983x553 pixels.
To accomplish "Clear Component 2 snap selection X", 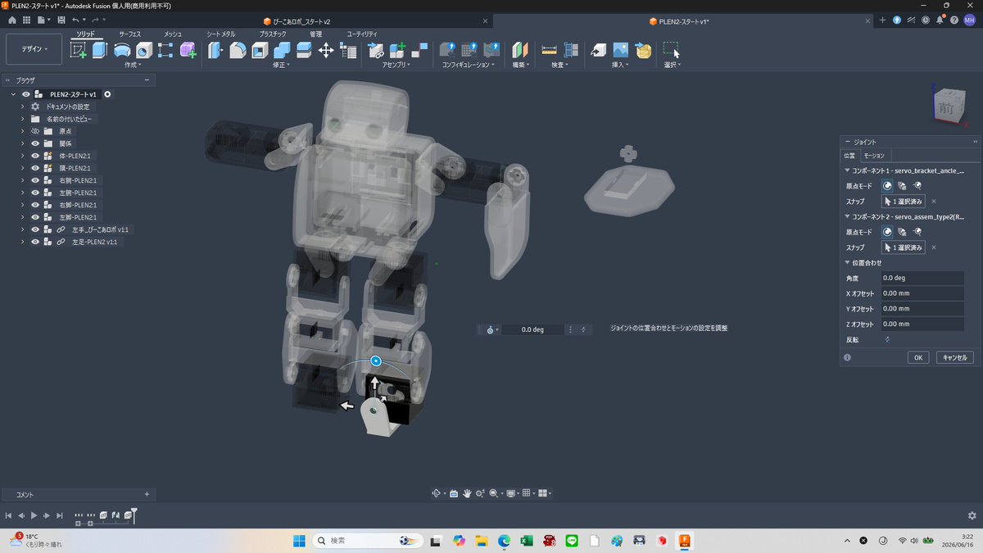I will [934, 247].
